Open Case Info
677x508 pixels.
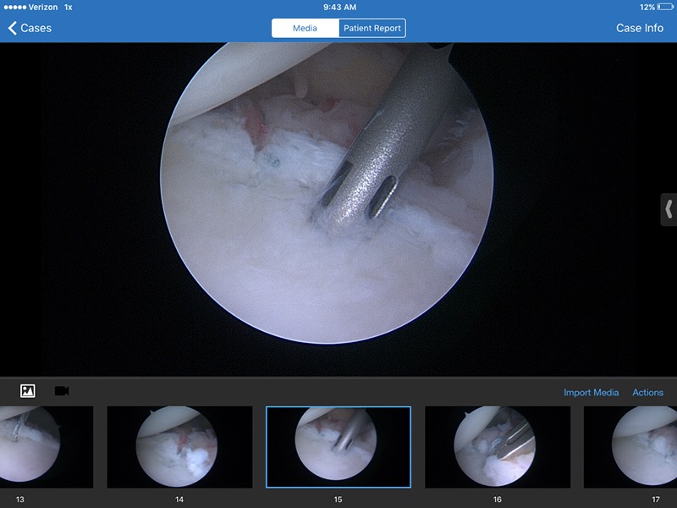coord(640,28)
